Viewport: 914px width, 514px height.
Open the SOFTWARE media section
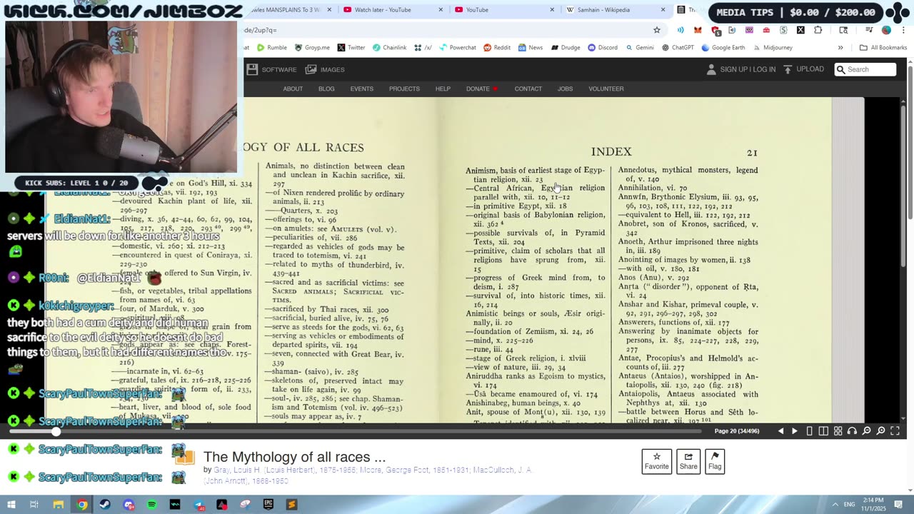(271, 69)
